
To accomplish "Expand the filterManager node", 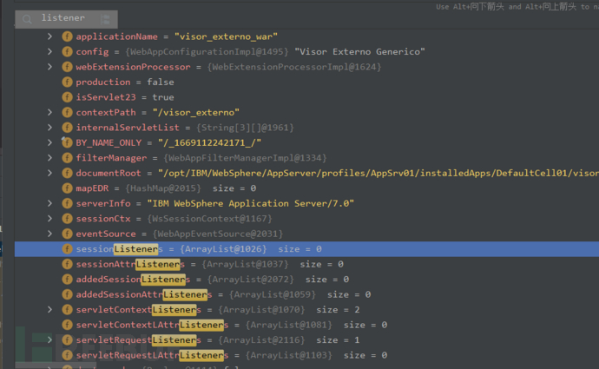I will pos(50,158).
